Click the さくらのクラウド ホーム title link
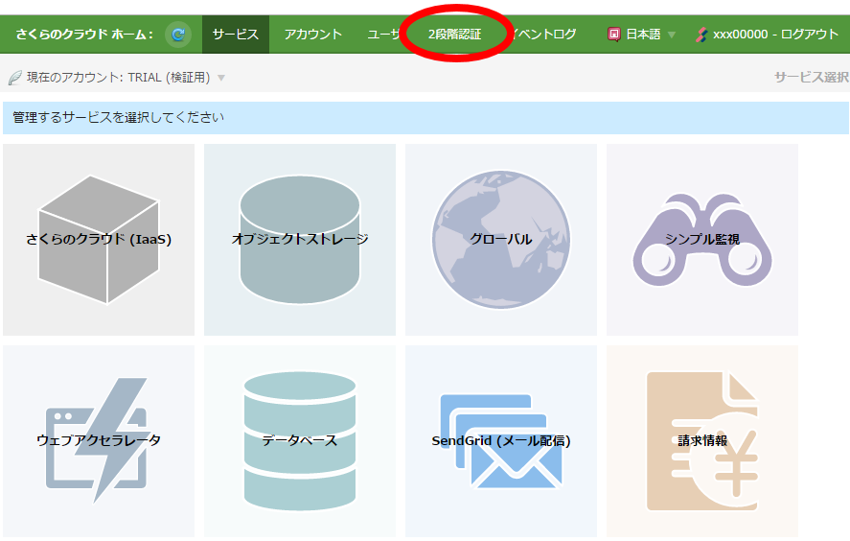The width and height of the screenshot is (850, 541). [84, 35]
